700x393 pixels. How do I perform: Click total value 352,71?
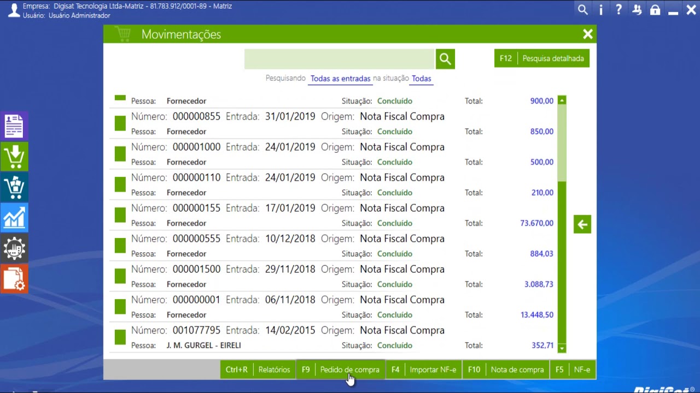542,346
